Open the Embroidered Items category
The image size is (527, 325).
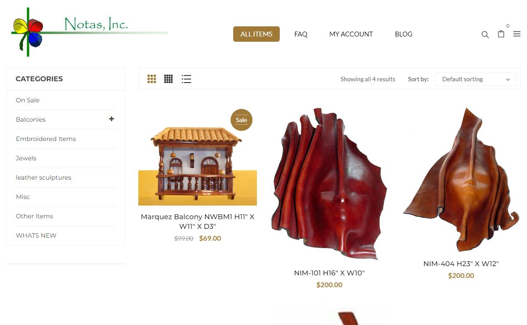(x=46, y=139)
